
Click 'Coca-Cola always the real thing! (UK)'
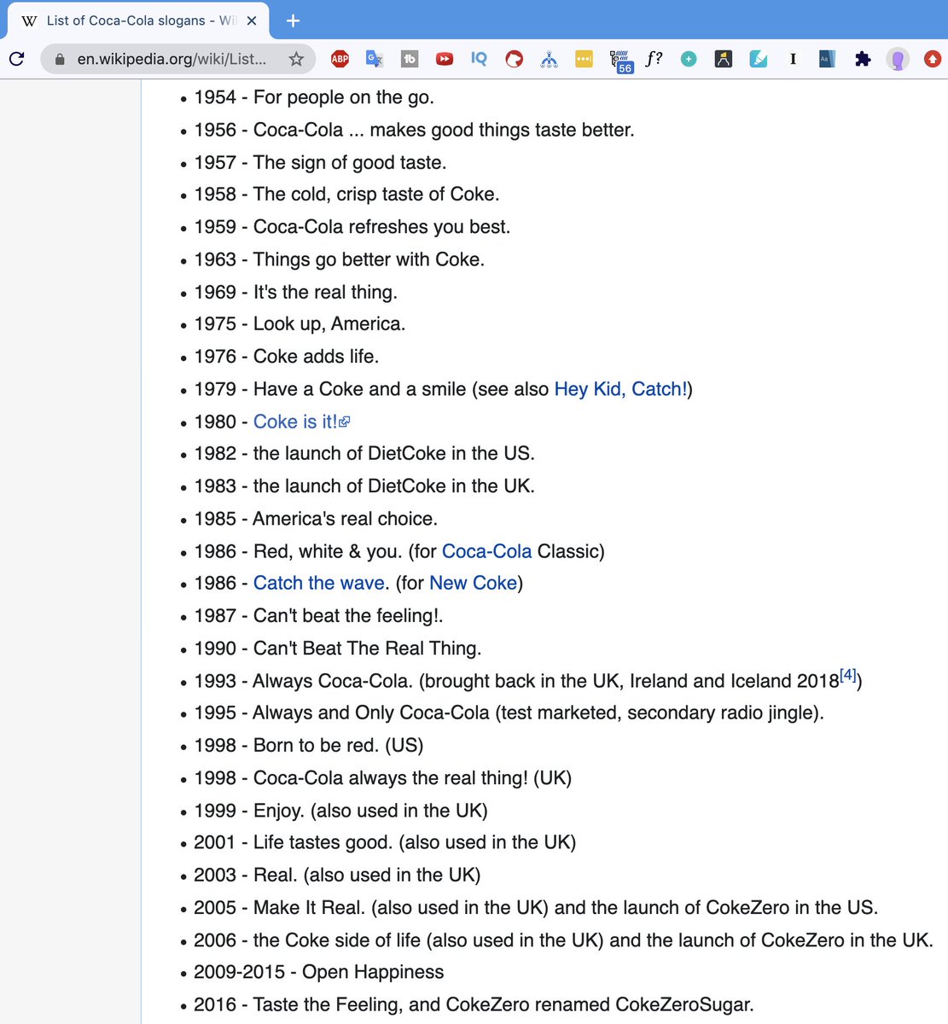pos(412,777)
